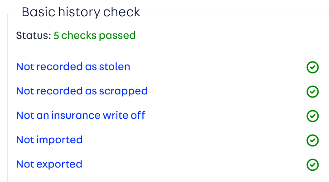Image resolution: width=329 pixels, height=182 pixels.
Task: View details of the vehicle export check
Action: coord(49,164)
